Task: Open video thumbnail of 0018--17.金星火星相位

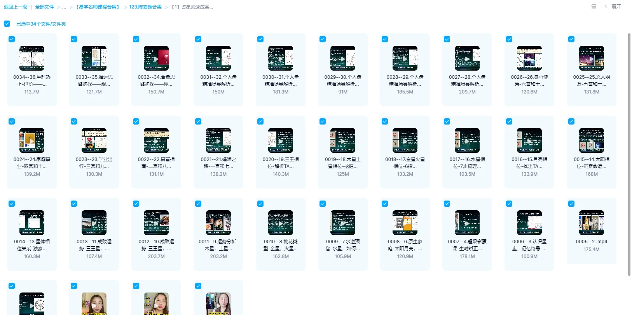Action: coord(405,140)
